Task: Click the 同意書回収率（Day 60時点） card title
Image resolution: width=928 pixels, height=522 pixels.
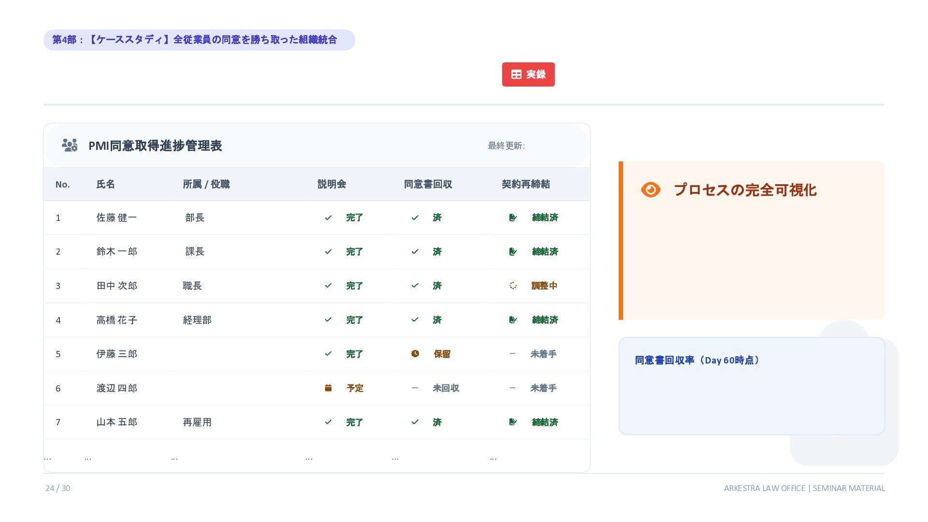Action: [x=697, y=360]
